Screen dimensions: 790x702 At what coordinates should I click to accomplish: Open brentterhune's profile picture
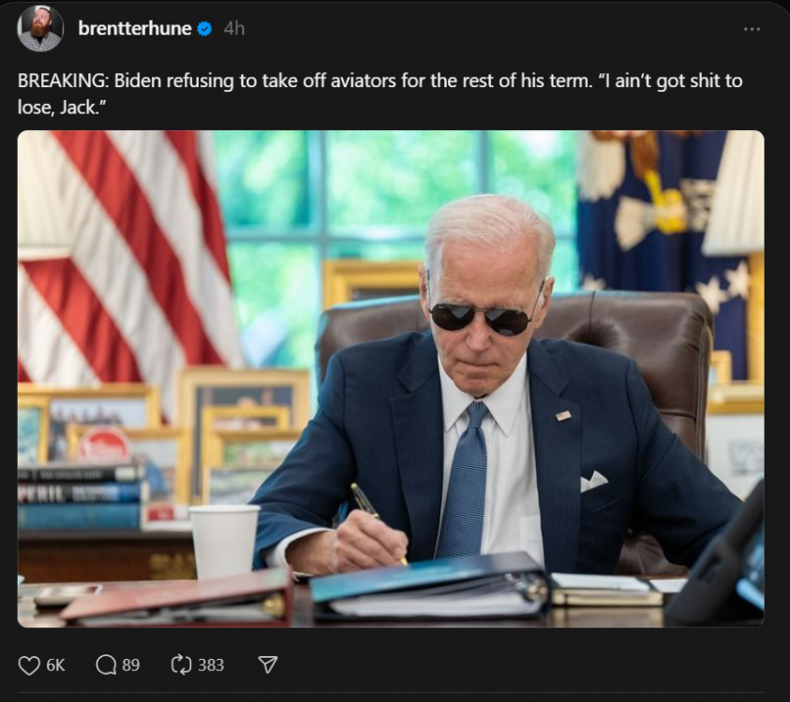(40, 29)
